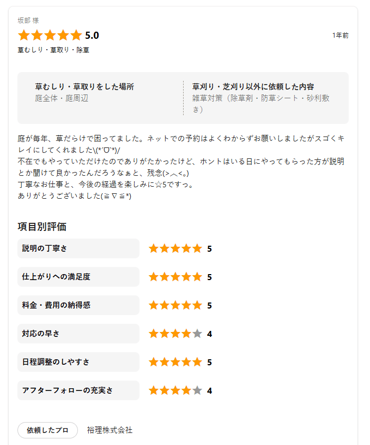The width and height of the screenshot is (370, 445).
Task: Click the 日程調整のしやすさ label
Action: click(56, 362)
